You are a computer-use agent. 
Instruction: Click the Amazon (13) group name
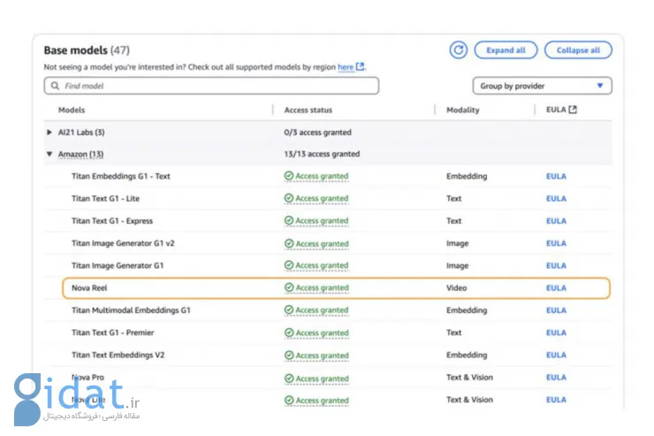pyautogui.click(x=80, y=154)
